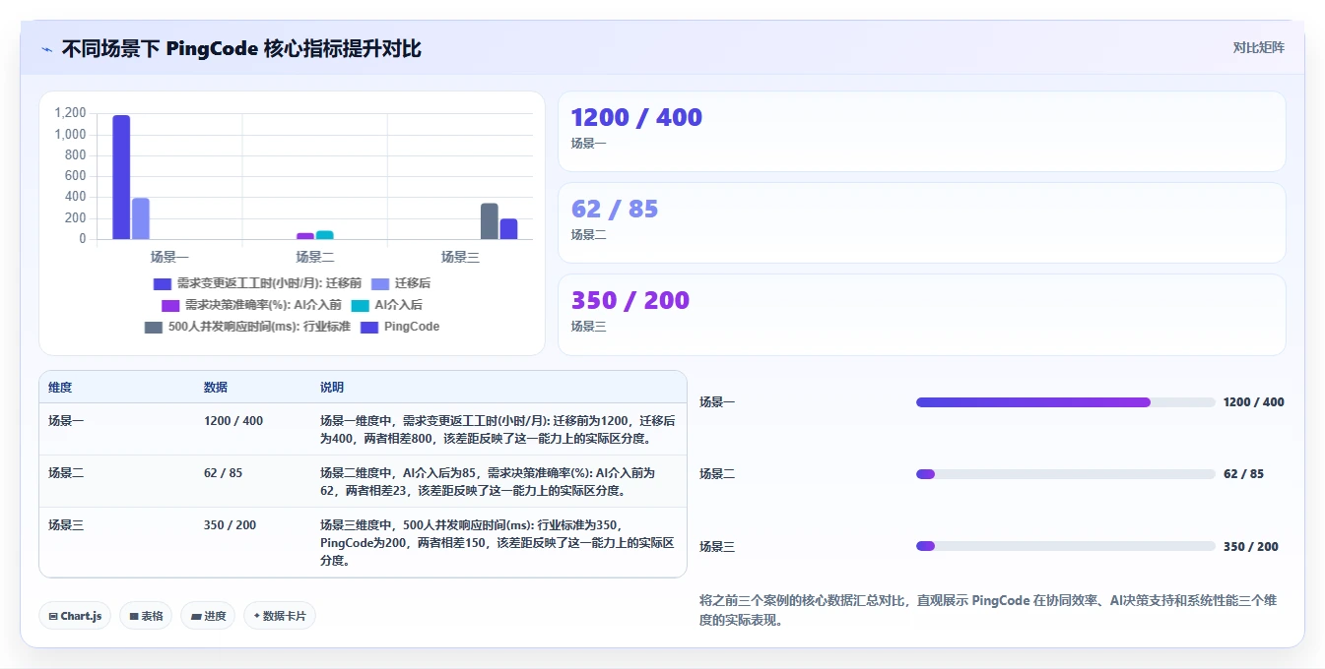Image resolution: width=1325 pixels, height=669 pixels.
Task: Toggle the 迁移前 legend color swatch
Action: click(163, 283)
